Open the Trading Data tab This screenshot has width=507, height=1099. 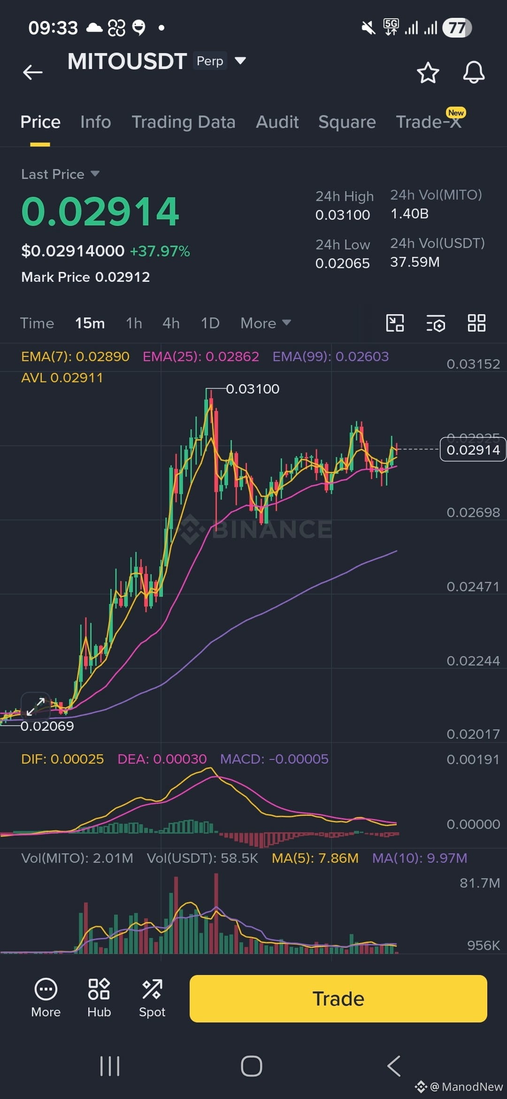tap(184, 122)
